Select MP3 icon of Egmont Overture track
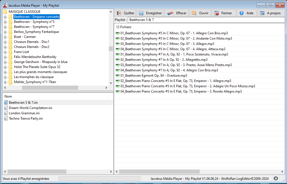 (117, 76)
